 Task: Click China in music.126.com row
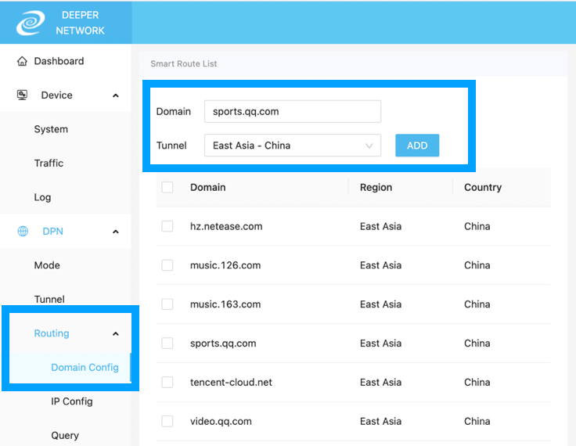tap(477, 265)
